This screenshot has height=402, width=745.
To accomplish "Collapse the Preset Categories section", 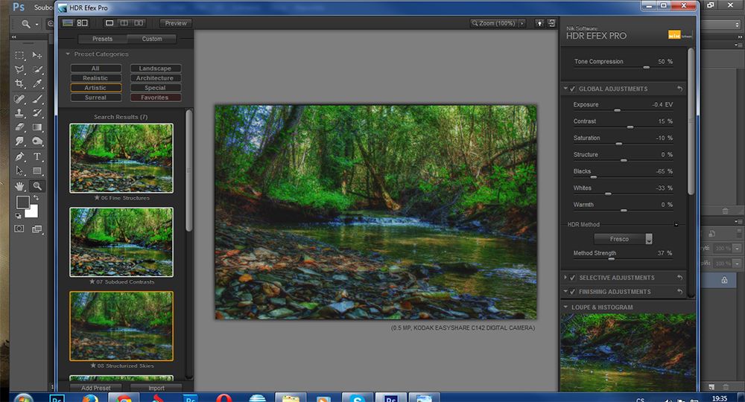I will [x=68, y=54].
